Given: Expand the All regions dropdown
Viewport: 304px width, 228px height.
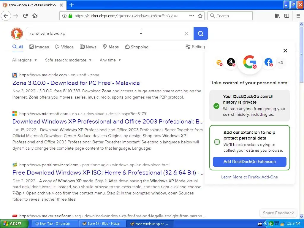Looking at the screenshot, I should click(24, 60).
